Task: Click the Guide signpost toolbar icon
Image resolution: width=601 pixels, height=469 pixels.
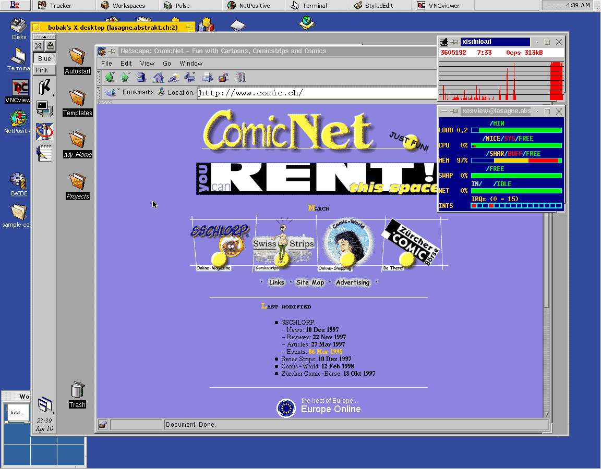Action: pyautogui.click(x=190, y=77)
